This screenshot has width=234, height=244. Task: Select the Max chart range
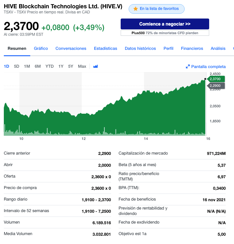(x=82, y=66)
